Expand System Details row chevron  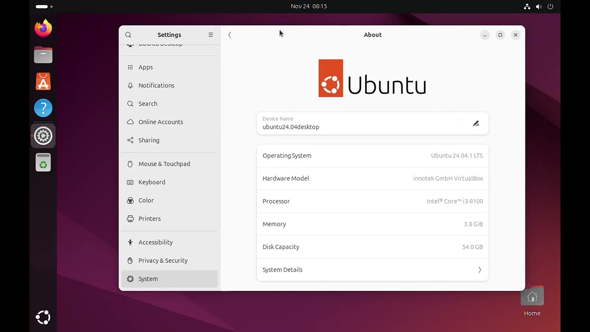[x=479, y=270]
